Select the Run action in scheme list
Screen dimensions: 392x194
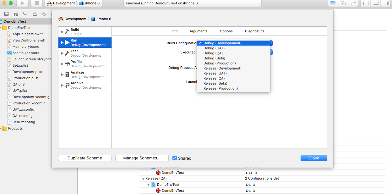pos(85,42)
